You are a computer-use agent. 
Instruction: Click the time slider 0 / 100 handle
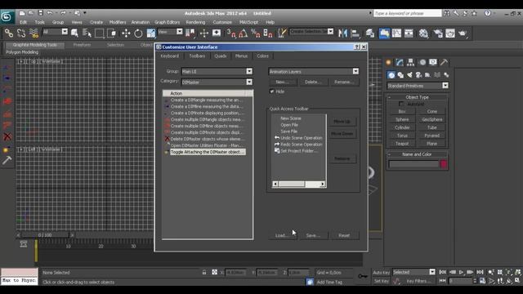tap(45, 235)
